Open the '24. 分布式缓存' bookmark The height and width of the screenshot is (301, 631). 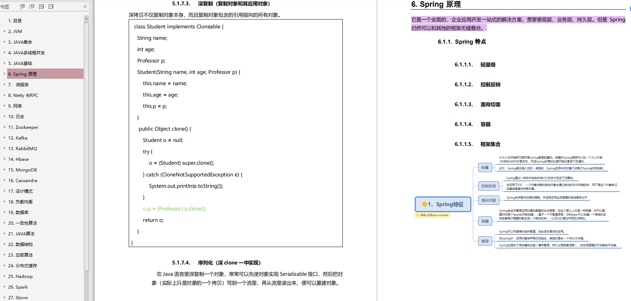[x=22, y=266]
